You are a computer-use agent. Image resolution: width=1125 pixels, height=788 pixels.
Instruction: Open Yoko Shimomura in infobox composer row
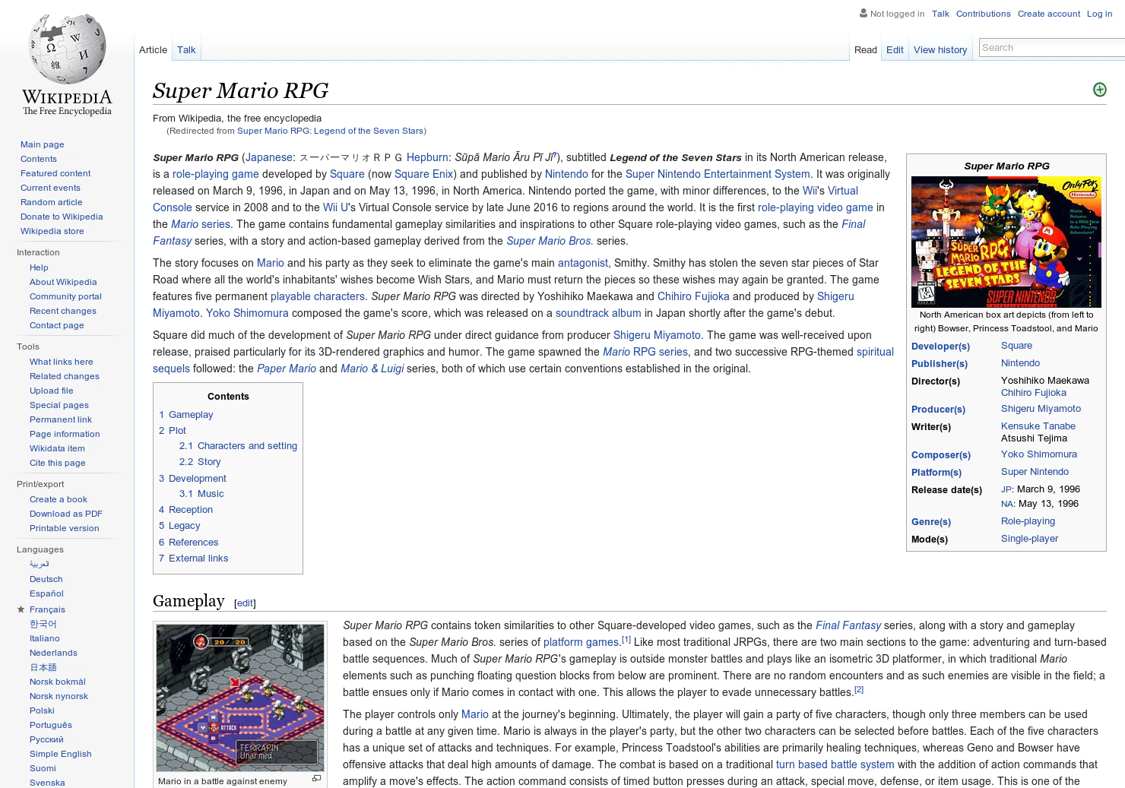pyautogui.click(x=1038, y=454)
